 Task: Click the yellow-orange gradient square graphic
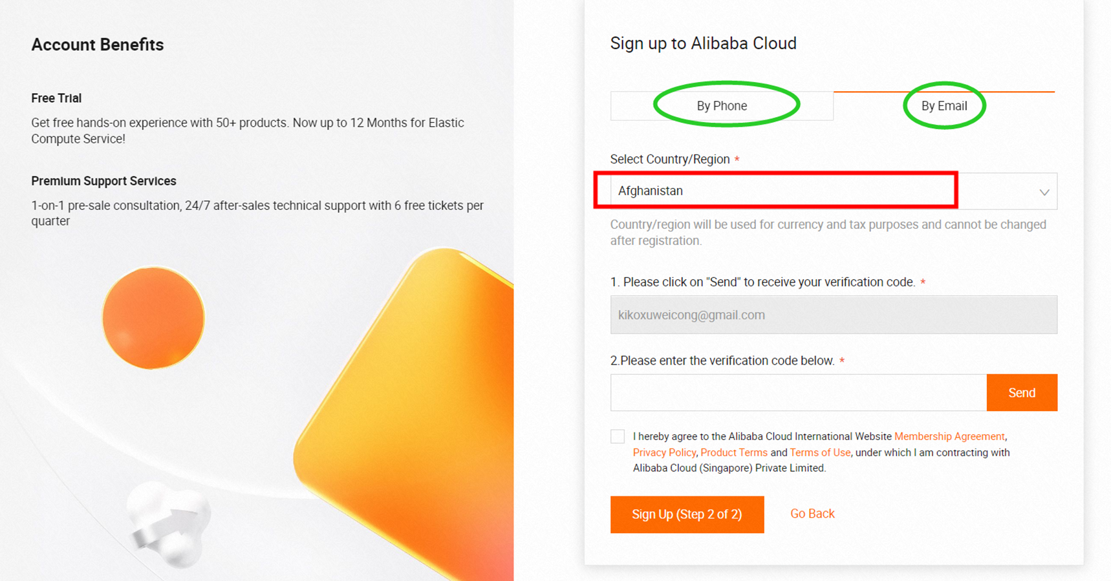click(x=414, y=414)
